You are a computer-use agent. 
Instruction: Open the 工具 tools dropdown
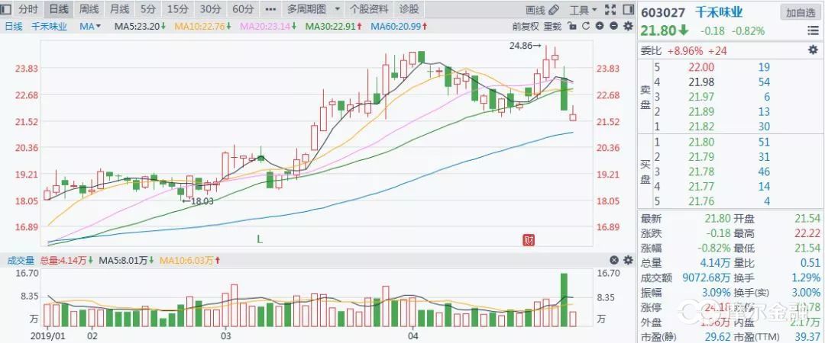coord(583,9)
